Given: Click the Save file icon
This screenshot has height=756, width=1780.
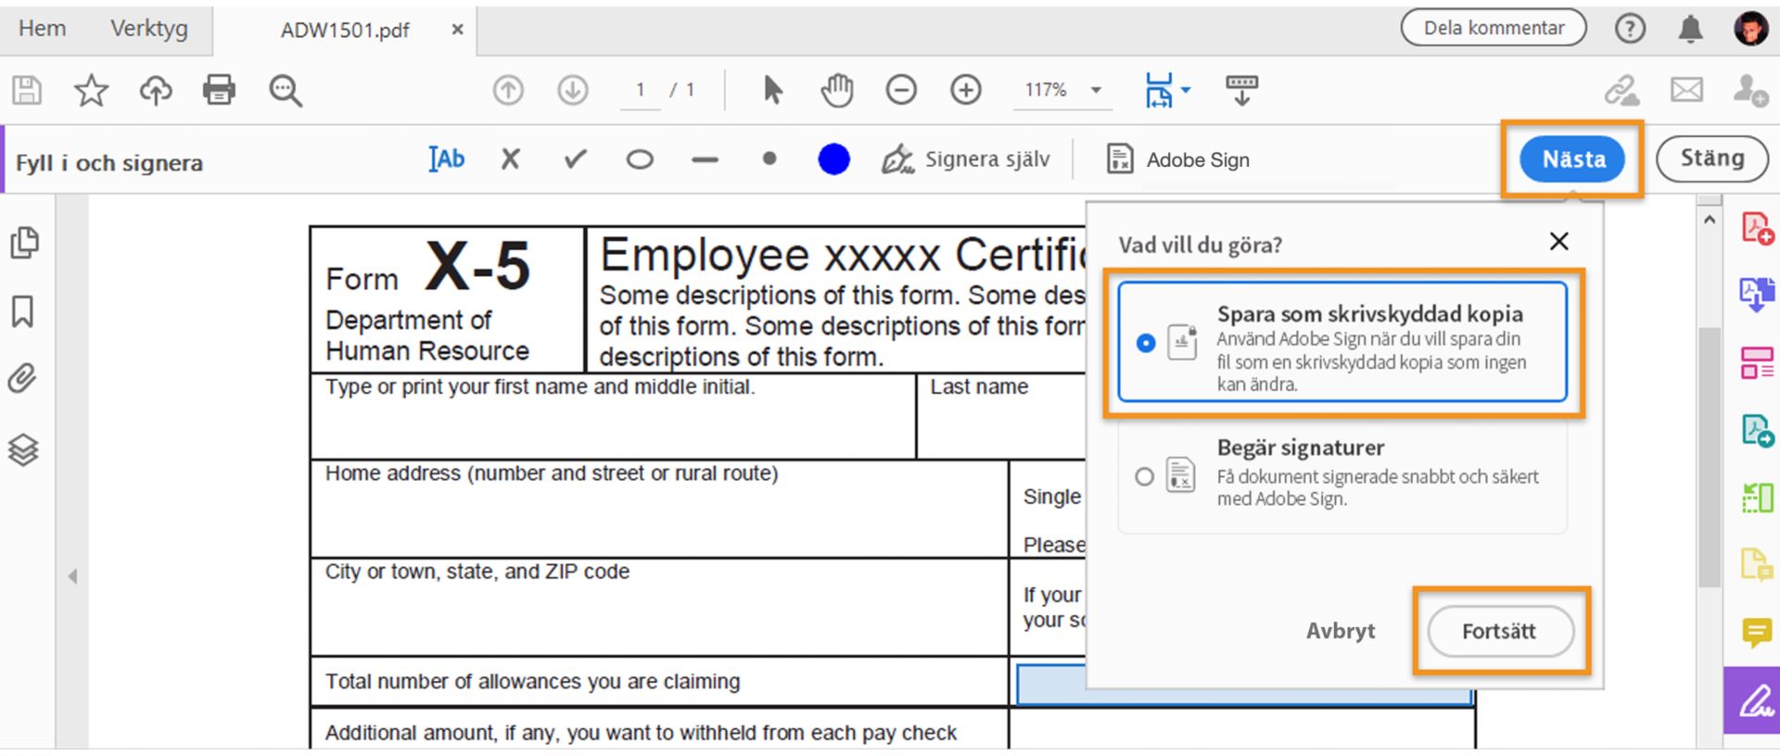Looking at the screenshot, I should point(27,90).
